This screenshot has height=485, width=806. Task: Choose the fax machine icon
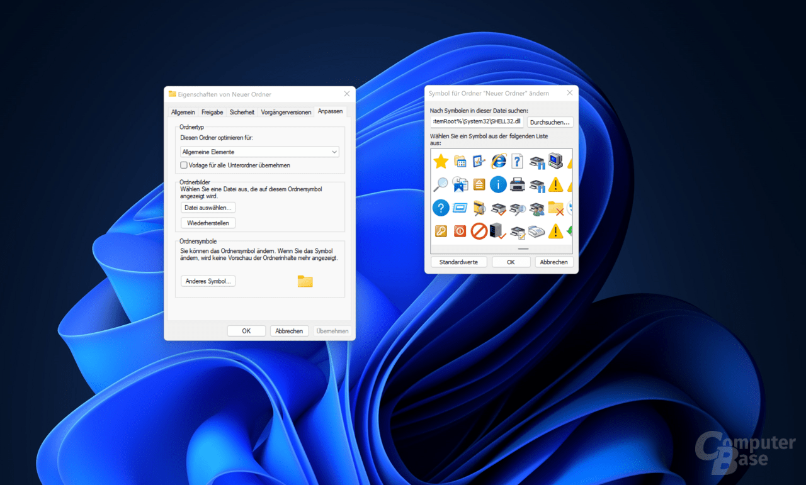536,231
